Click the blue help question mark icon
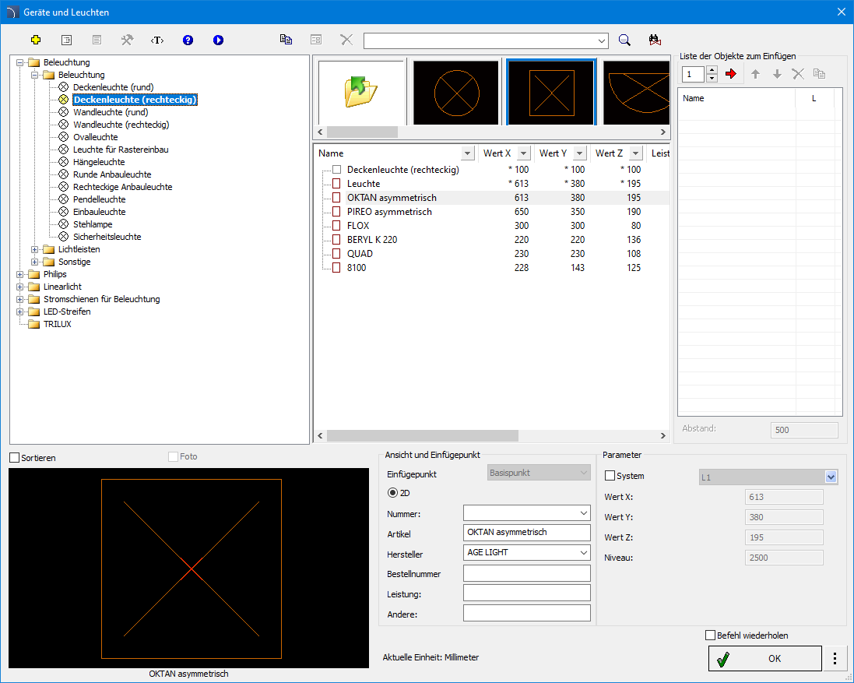The height and width of the screenshot is (683, 854). point(188,40)
